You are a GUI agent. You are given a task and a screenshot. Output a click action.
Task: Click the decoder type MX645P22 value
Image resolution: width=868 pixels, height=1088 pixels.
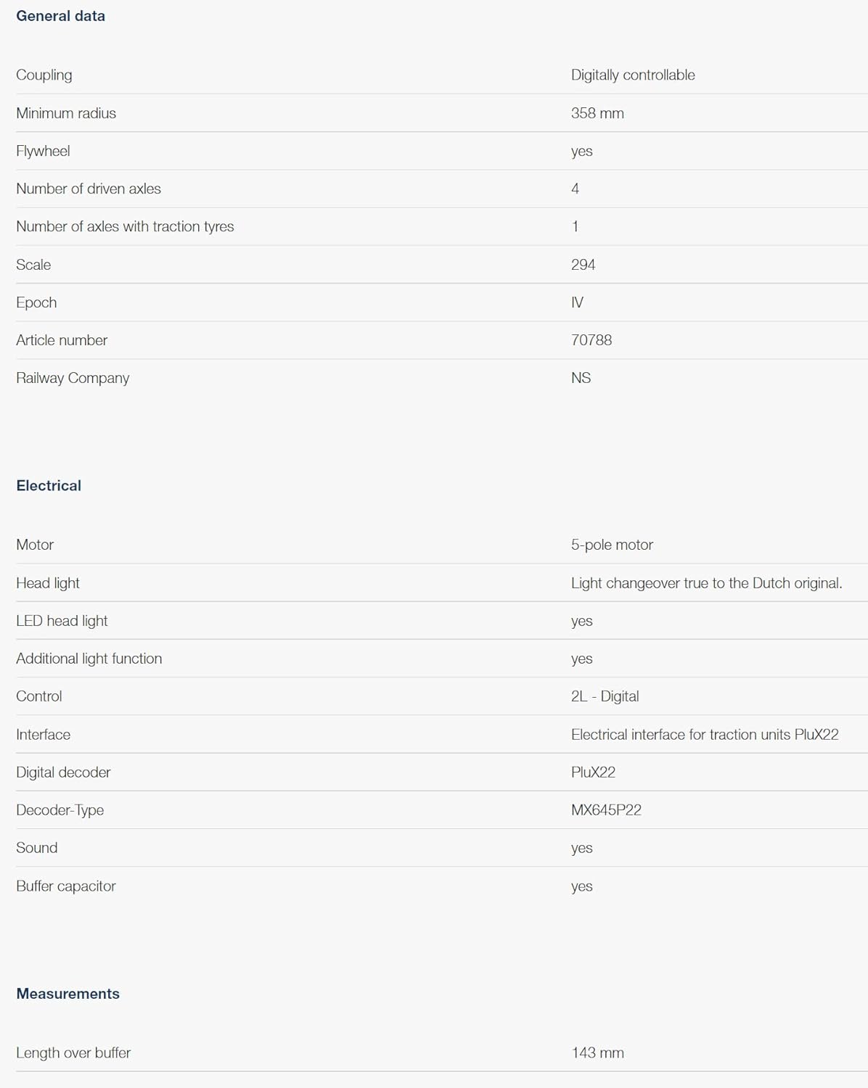(606, 810)
